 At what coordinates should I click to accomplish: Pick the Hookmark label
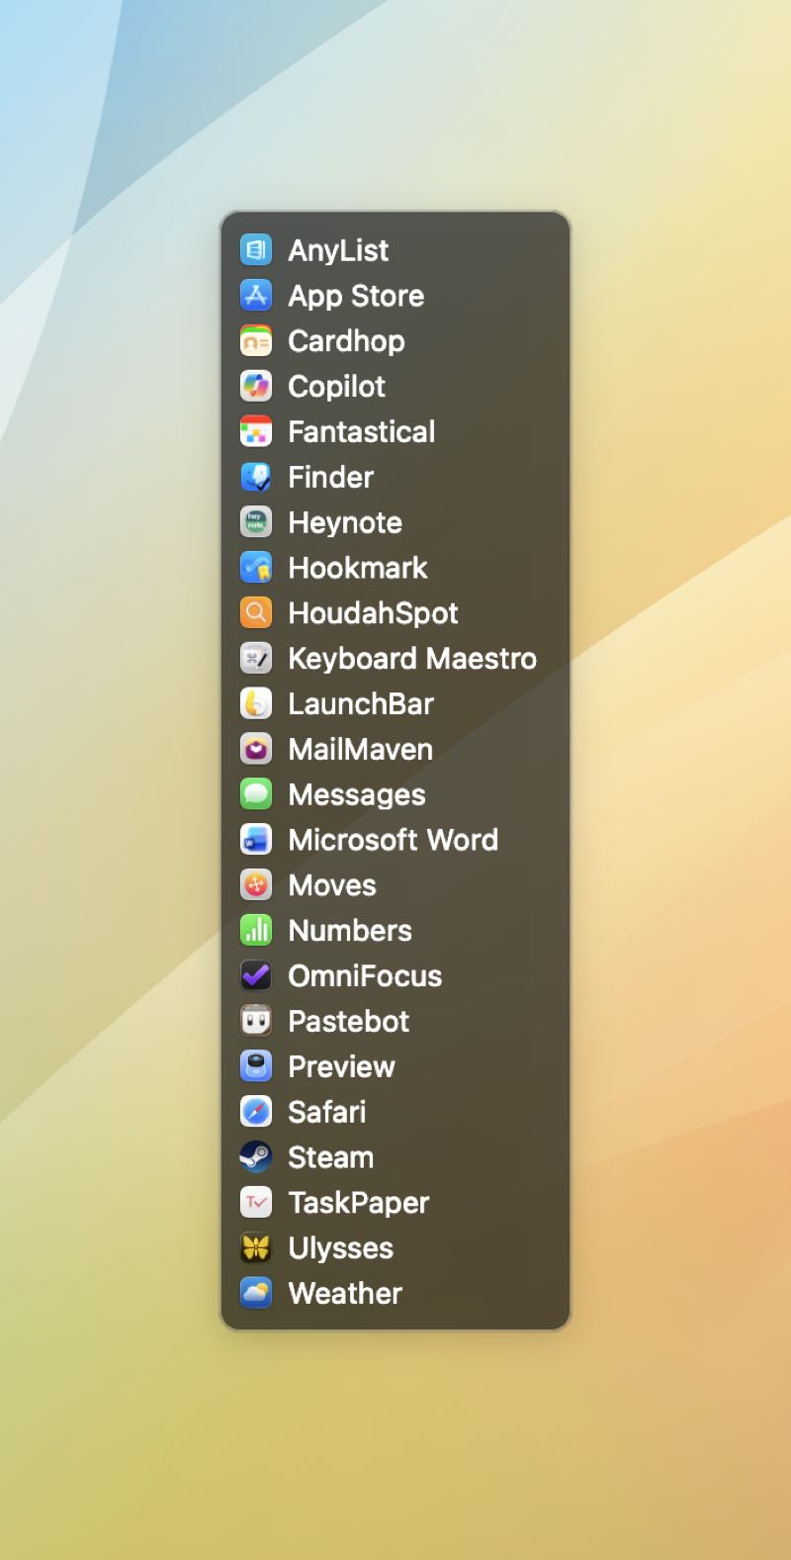pos(358,568)
